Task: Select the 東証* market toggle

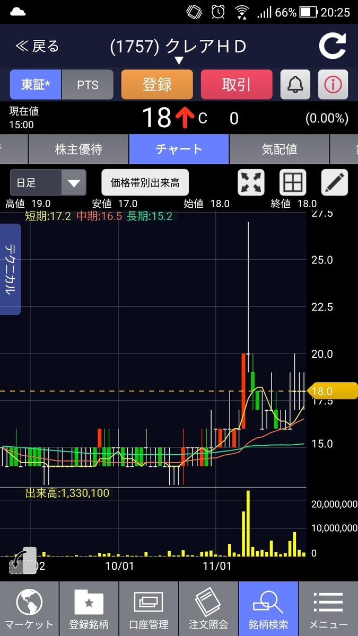Action: 36,84
